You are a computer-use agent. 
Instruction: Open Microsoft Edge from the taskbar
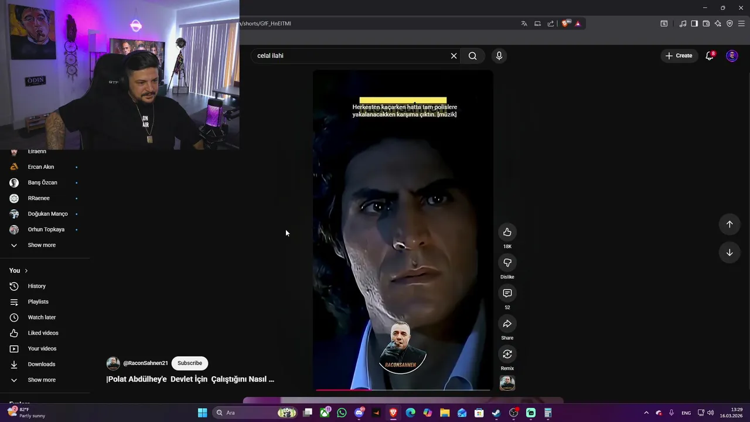click(410, 413)
